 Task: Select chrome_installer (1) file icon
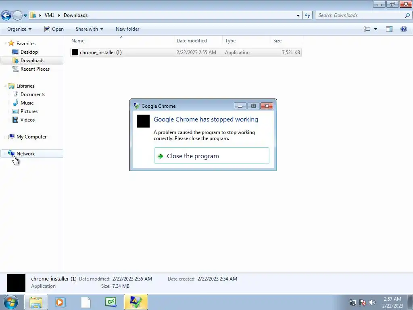click(x=75, y=52)
